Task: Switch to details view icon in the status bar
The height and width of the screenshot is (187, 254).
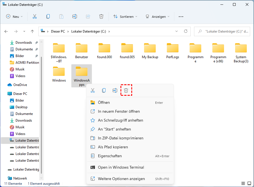Action: [243, 183]
